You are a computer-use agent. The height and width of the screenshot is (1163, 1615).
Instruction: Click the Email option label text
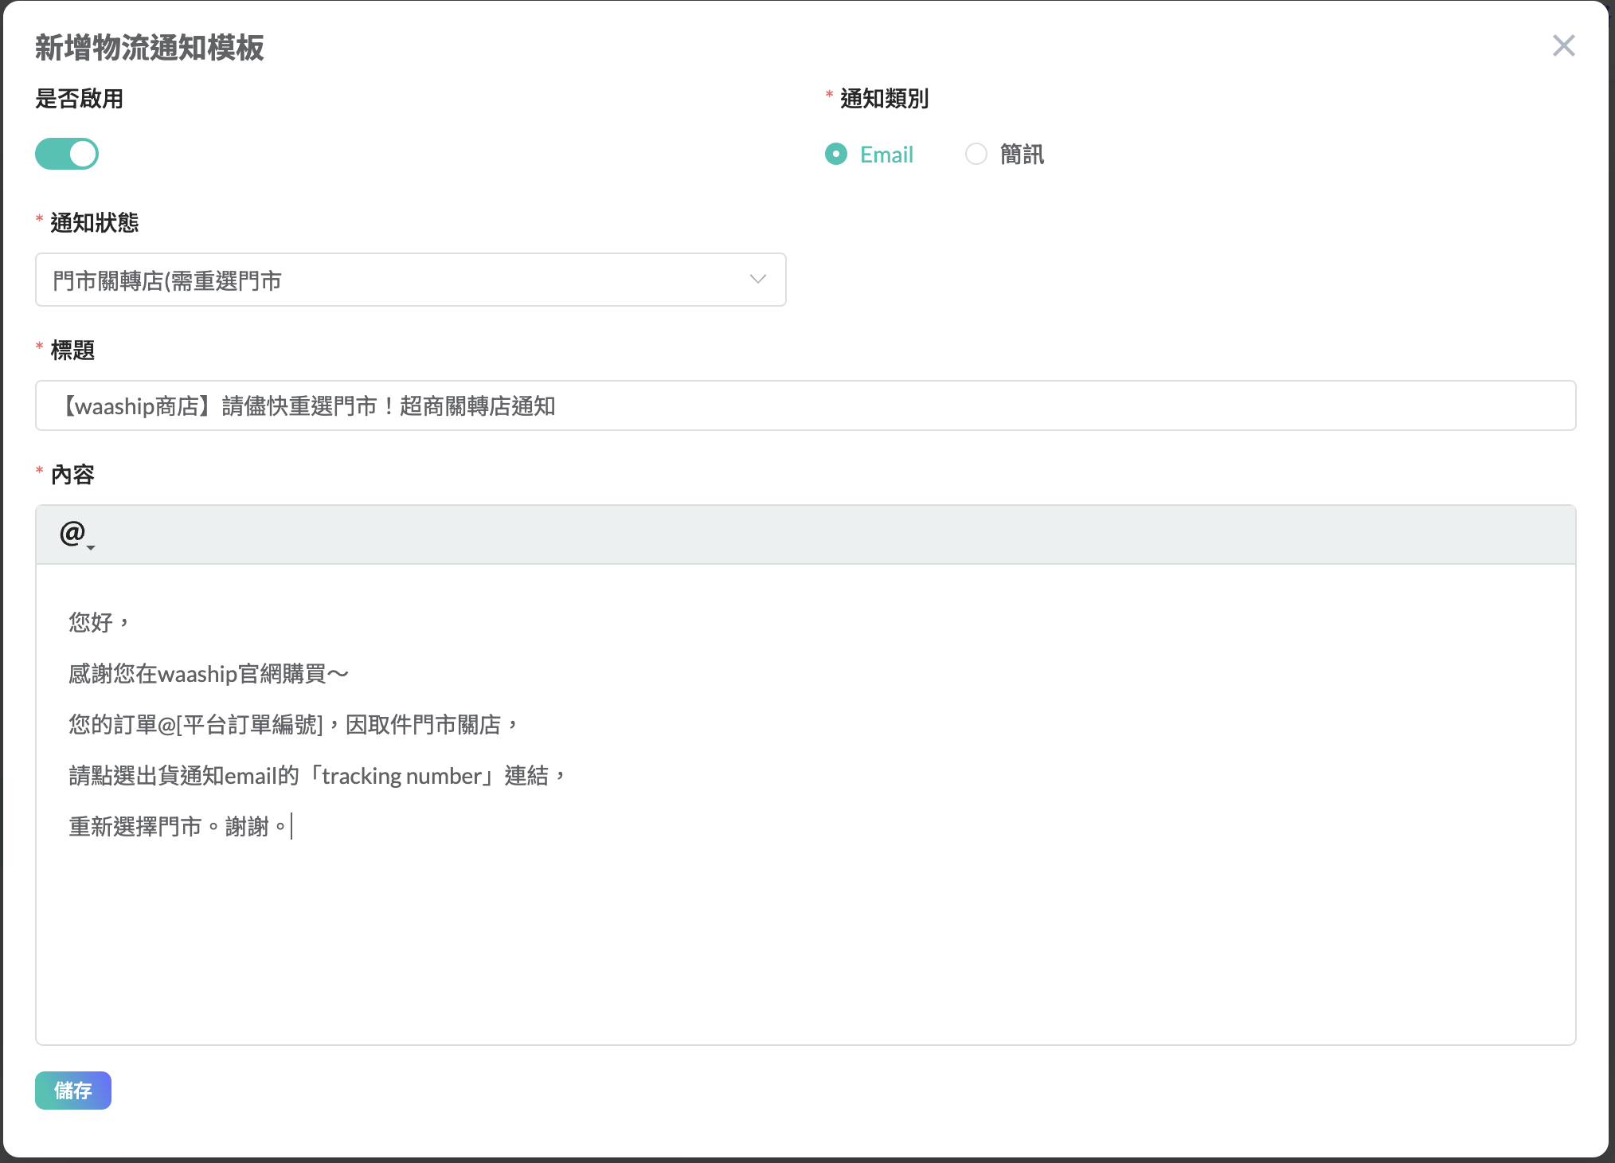(886, 155)
